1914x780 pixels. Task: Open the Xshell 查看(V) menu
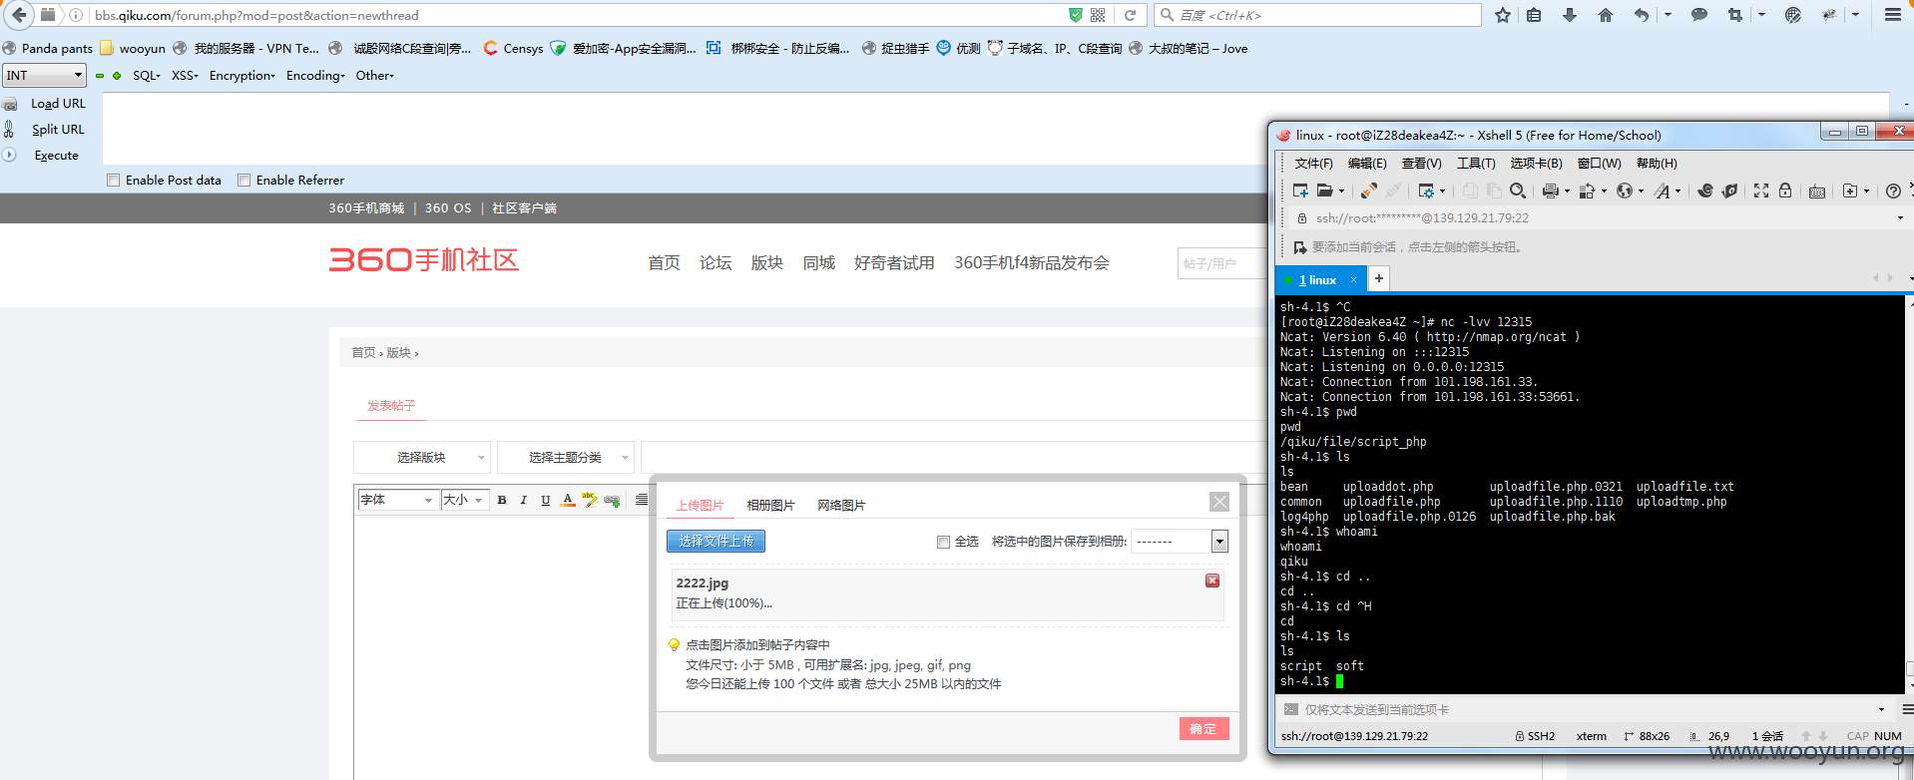coord(1421,164)
